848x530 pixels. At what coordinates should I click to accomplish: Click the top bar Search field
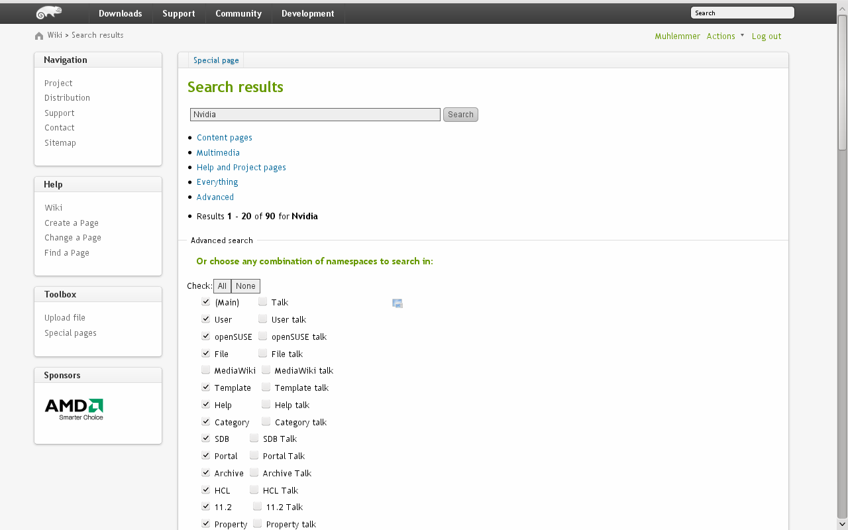[x=742, y=13]
